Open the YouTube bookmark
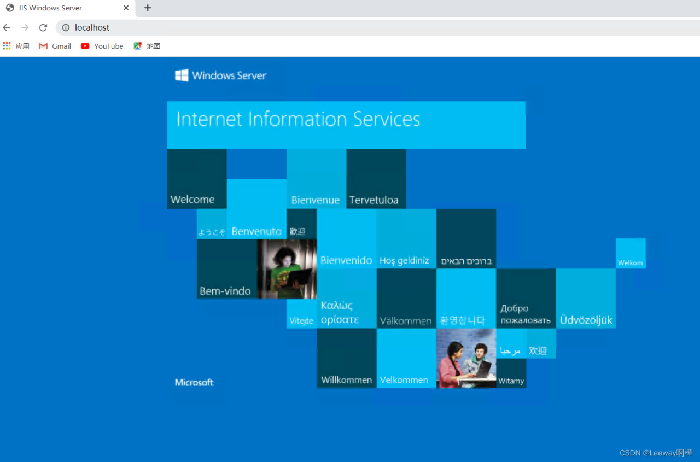 coord(102,46)
